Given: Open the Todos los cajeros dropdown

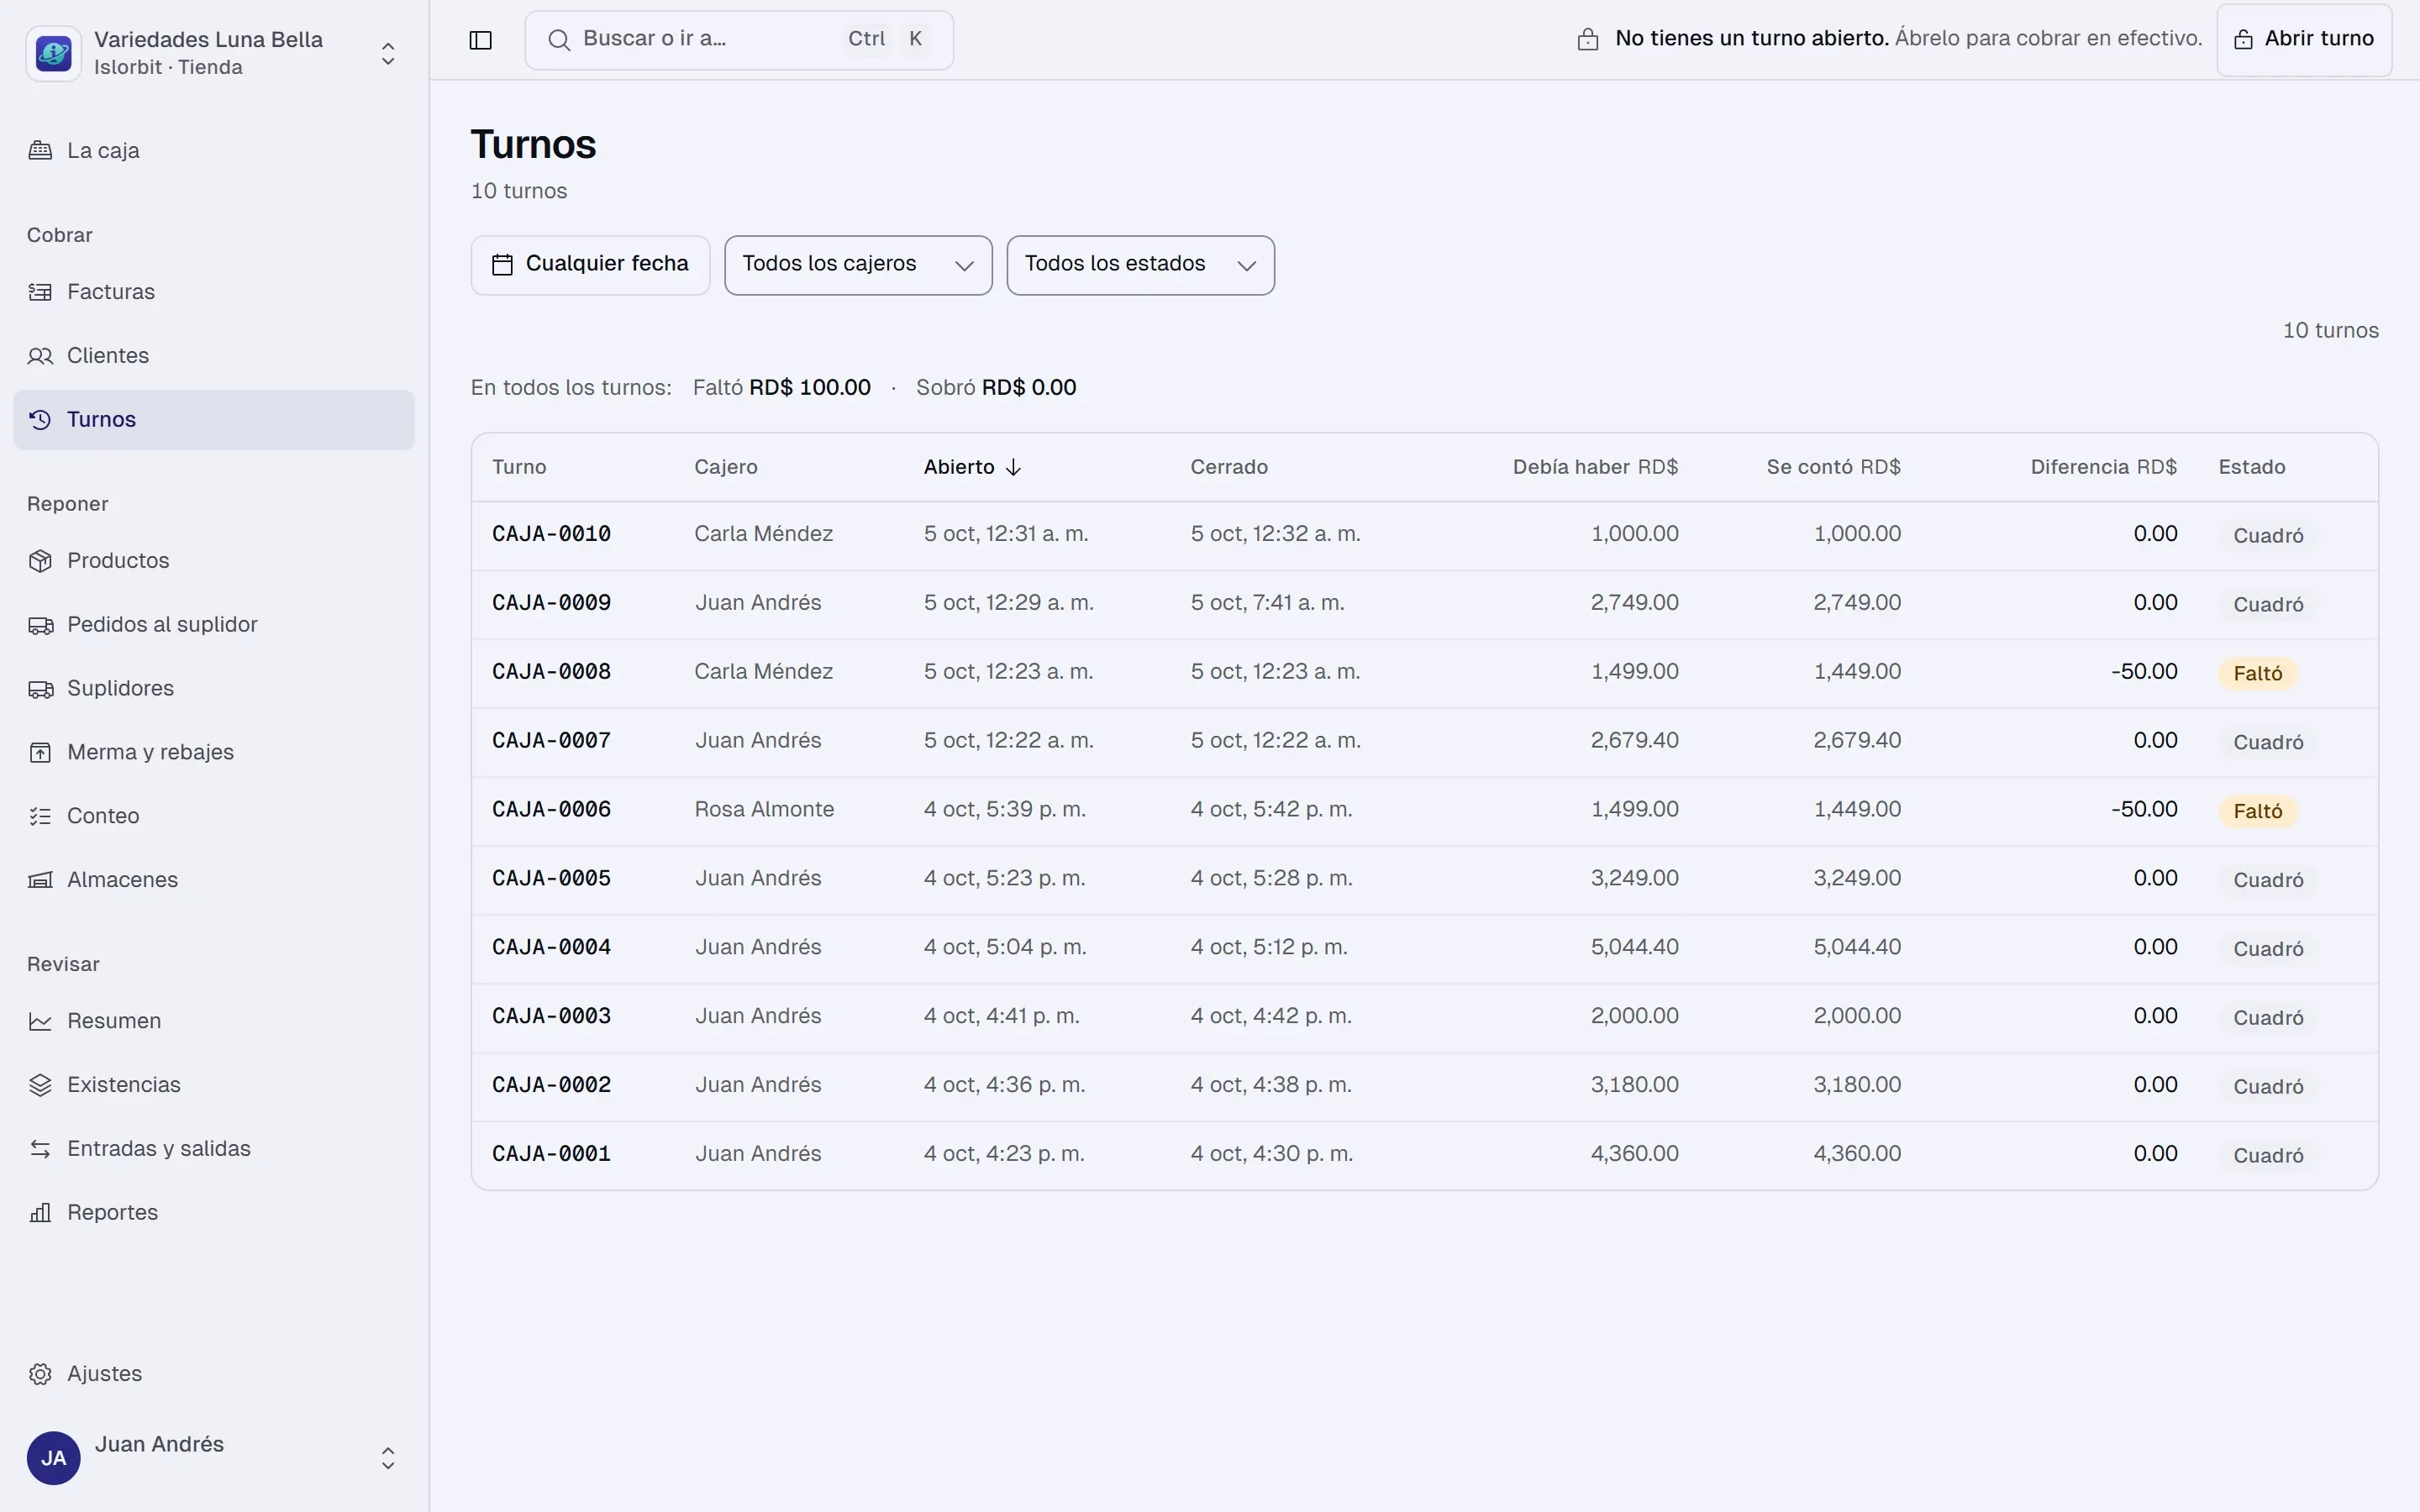Looking at the screenshot, I should point(858,265).
